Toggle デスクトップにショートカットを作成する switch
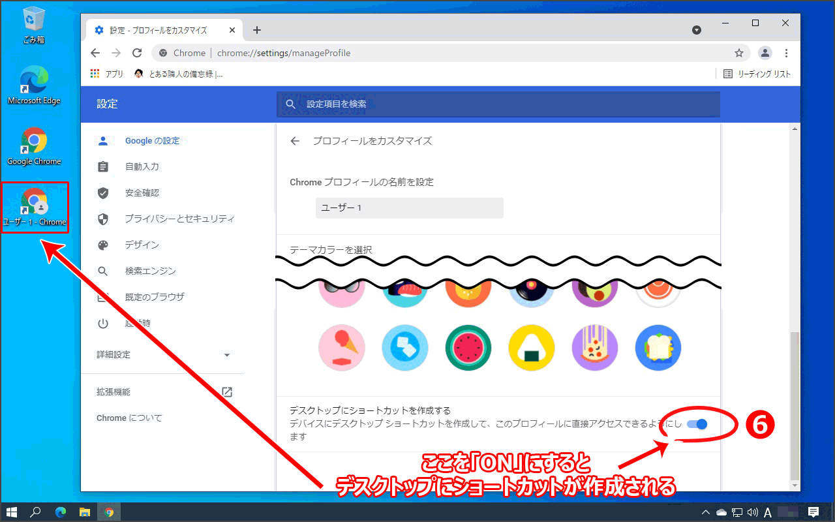The image size is (835, 522). tap(697, 424)
